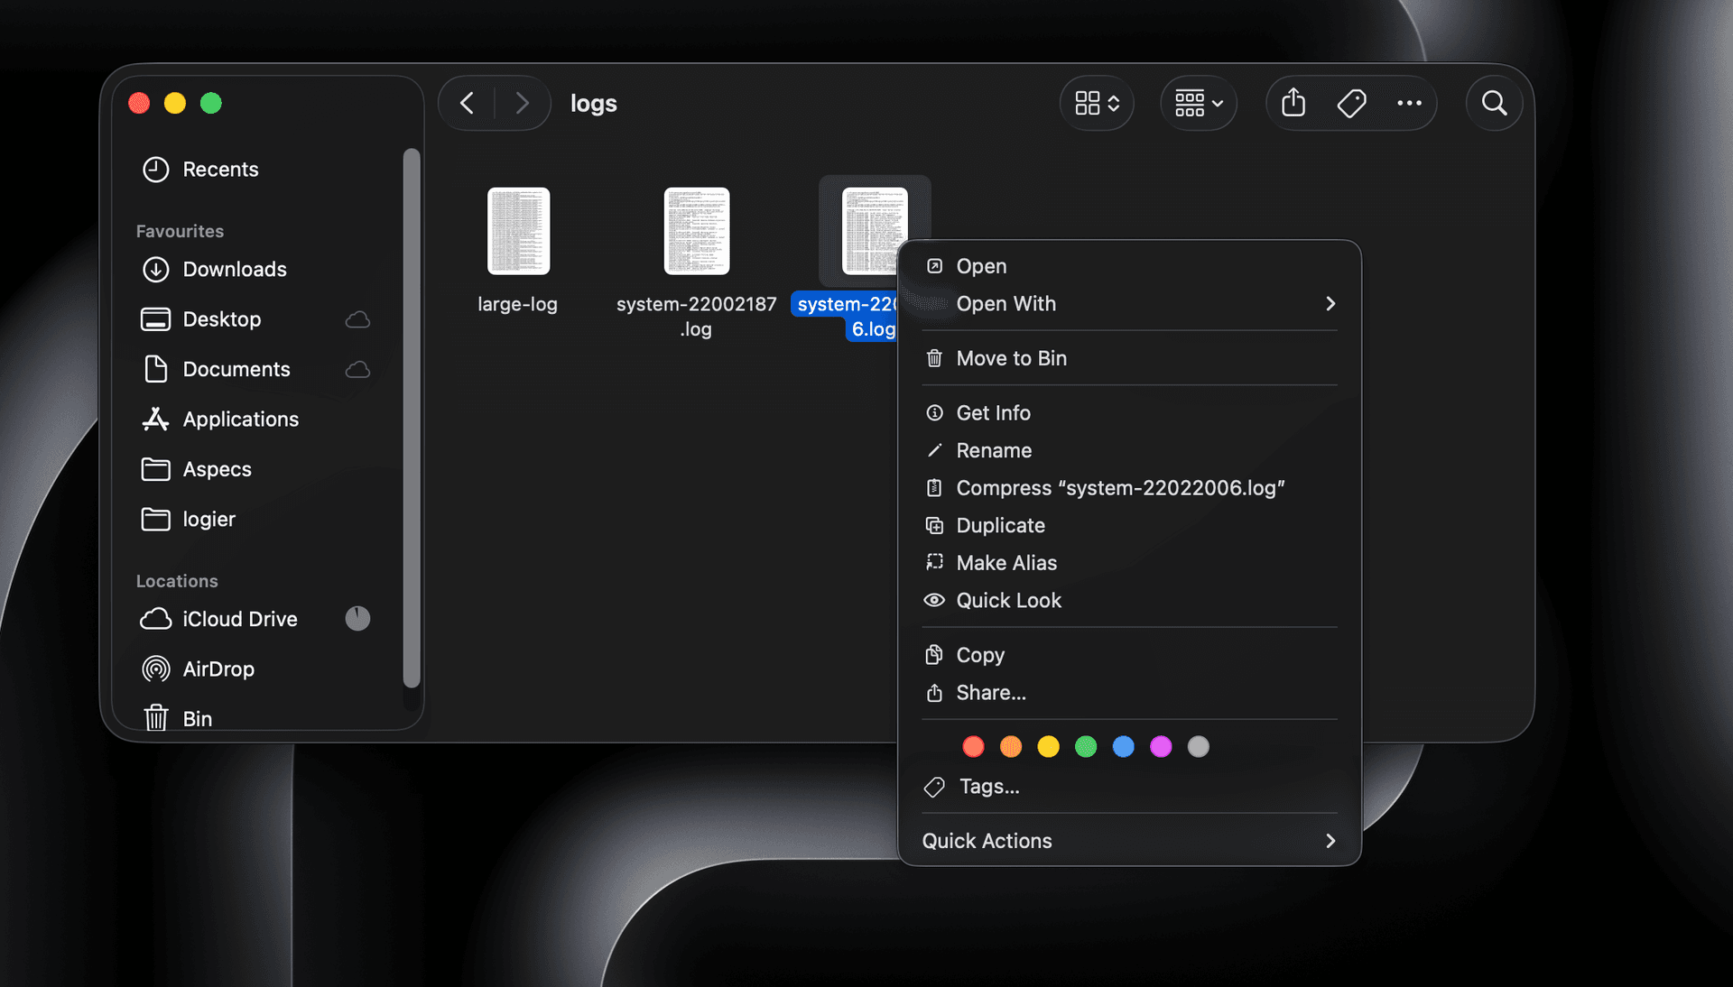The height and width of the screenshot is (987, 1733).
Task: Apply the grey tag color
Action: (x=1198, y=747)
